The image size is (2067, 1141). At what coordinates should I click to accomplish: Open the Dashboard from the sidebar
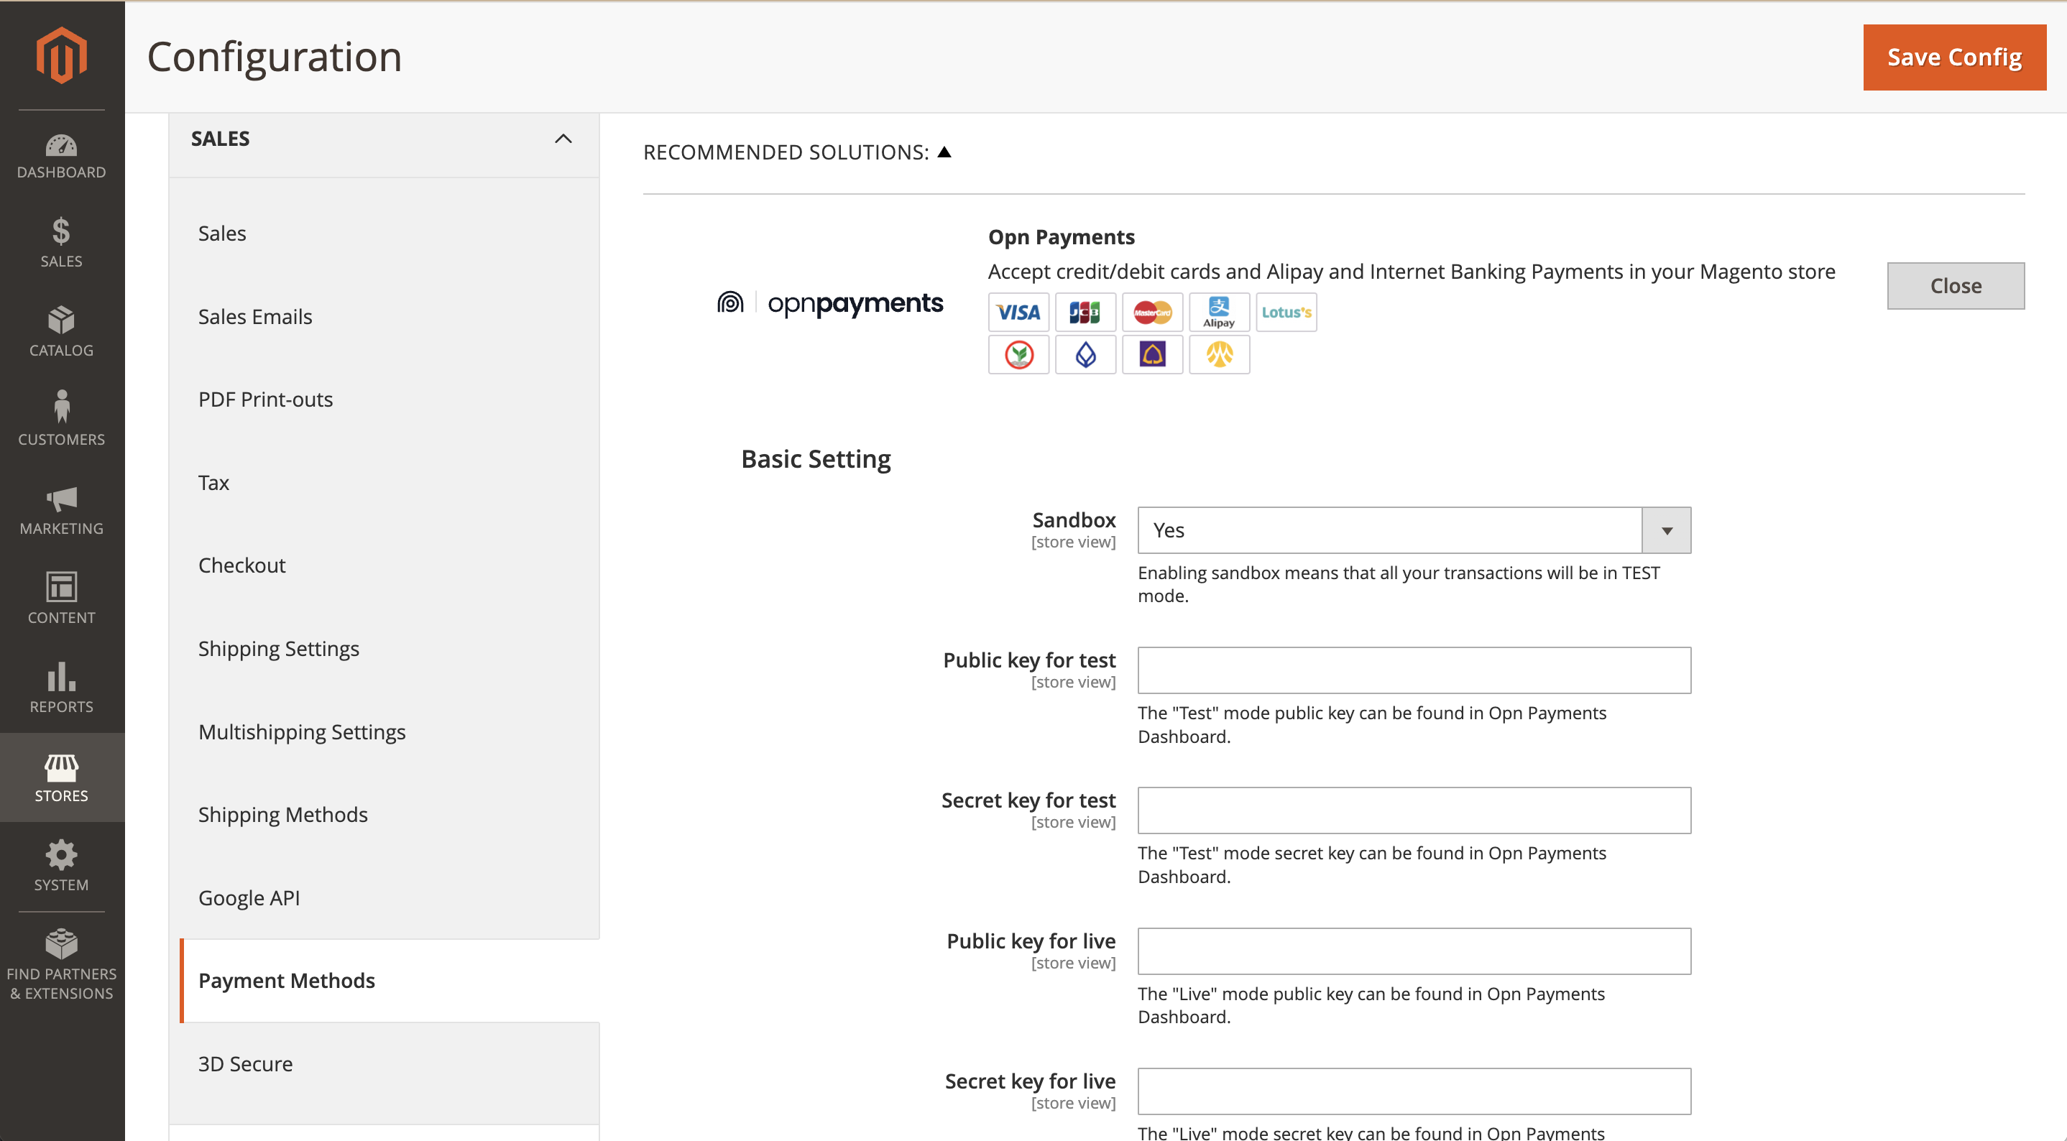[62, 154]
